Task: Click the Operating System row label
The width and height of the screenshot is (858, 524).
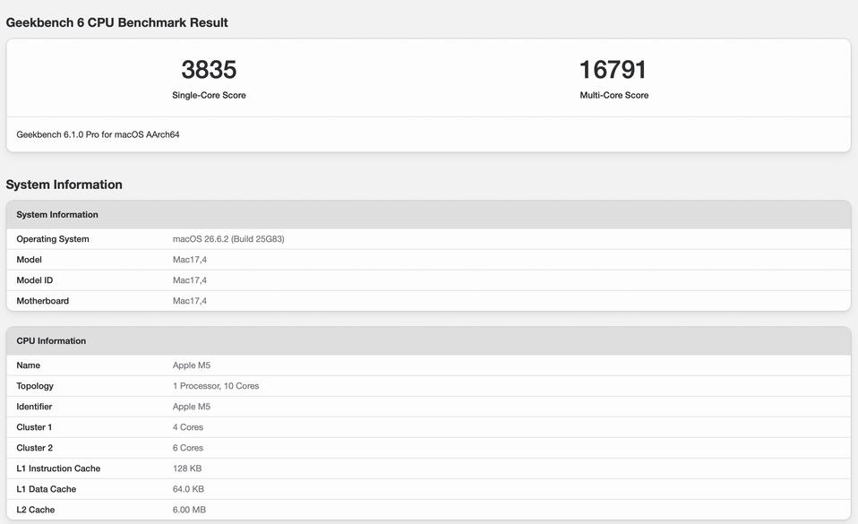Action: click(x=53, y=239)
